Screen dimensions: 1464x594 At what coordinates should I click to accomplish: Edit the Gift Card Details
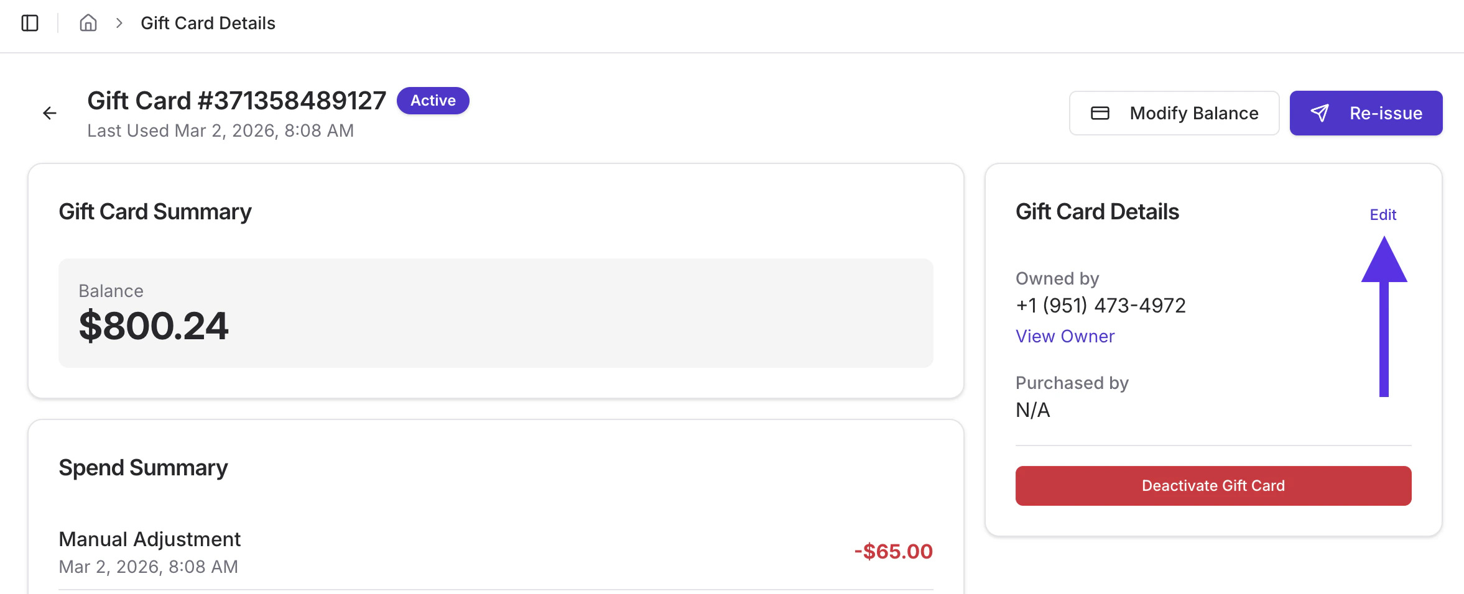click(x=1383, y=215)
